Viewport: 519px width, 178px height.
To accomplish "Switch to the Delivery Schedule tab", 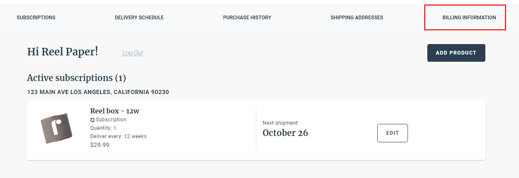I will point(139,18).
